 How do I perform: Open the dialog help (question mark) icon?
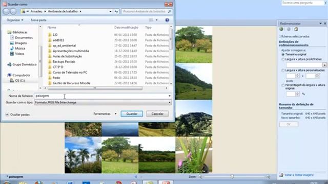[167, 20]
